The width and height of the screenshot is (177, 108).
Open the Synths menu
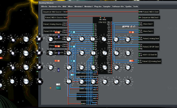coord(128,7)
